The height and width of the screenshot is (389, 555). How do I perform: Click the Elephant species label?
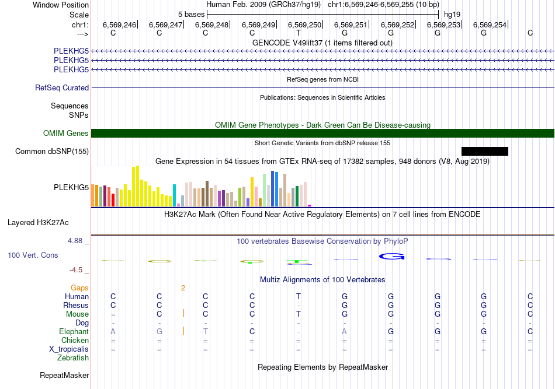[x=74, y=331]
